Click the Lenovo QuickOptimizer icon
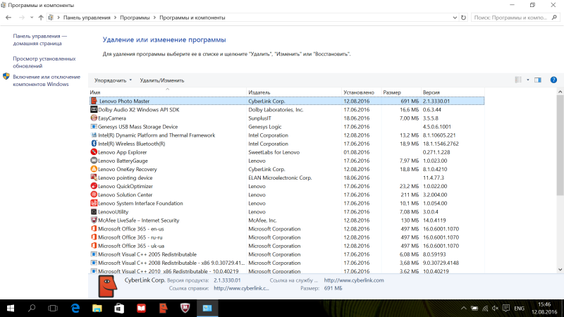 (x=94, y=186)
